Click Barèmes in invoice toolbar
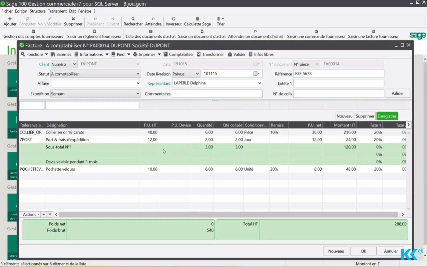Screen dimensions: 427x267 pyautogui.click(x=61, y=54)
